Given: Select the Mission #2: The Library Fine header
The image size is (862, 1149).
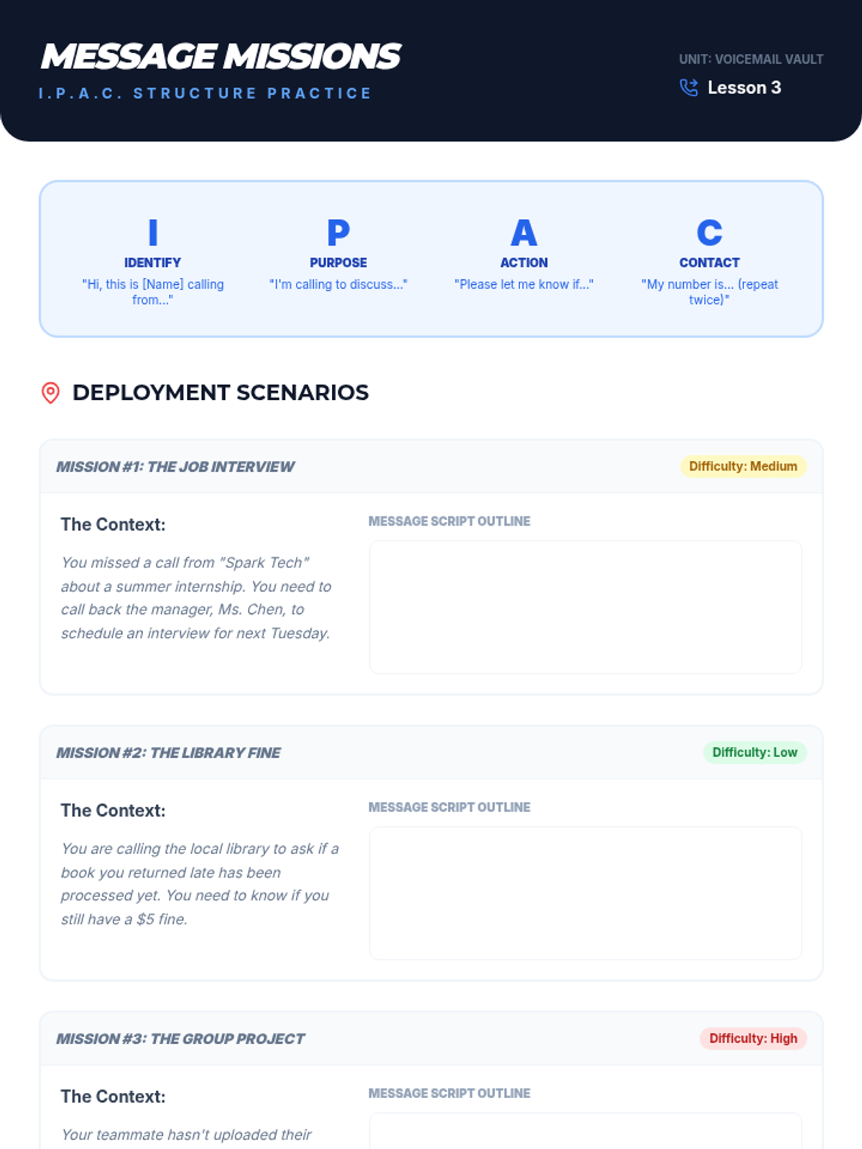Looking at the screenshot, I should [168, 753].
